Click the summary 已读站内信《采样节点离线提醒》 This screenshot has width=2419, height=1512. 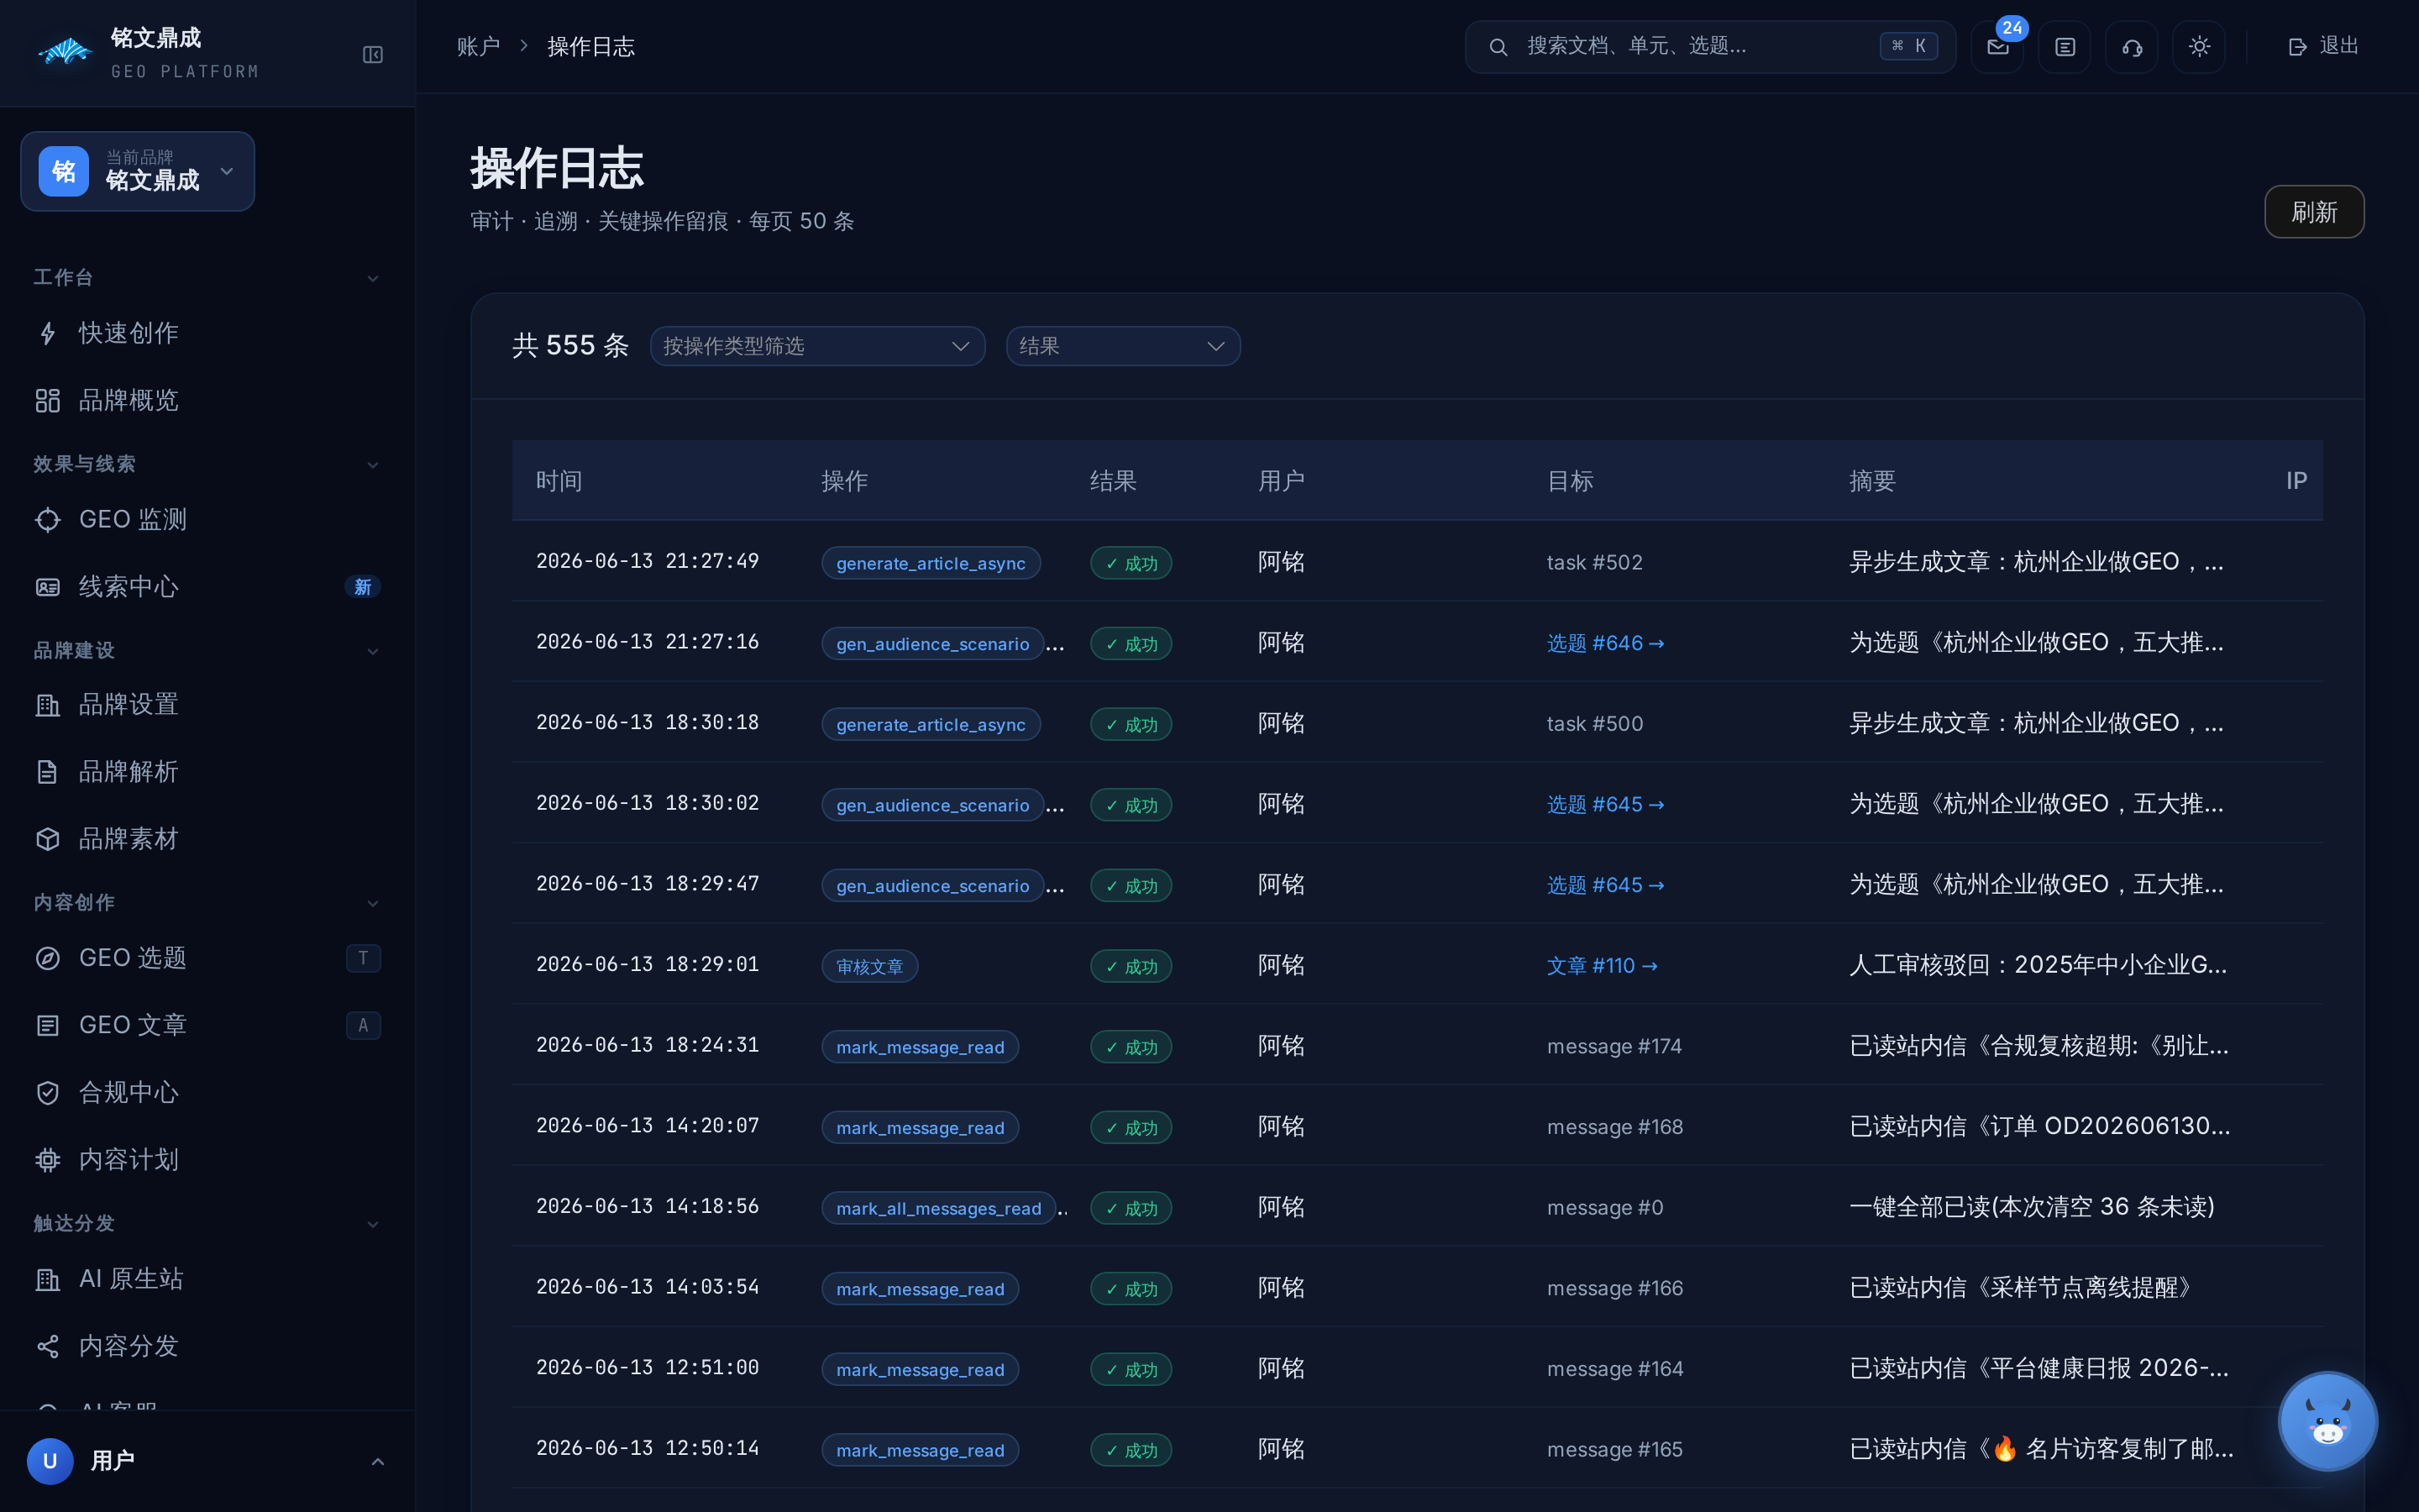coord(2021,1288)
